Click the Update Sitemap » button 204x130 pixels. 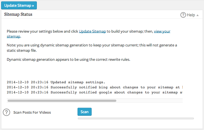tap(19, 5)
